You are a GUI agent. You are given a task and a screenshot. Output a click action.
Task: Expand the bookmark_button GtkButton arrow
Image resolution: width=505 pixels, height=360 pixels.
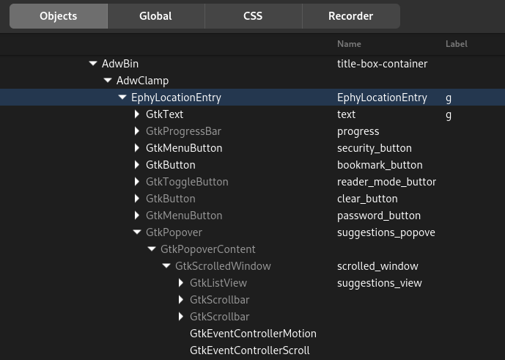pyautogui.click(x=137, y=165)
